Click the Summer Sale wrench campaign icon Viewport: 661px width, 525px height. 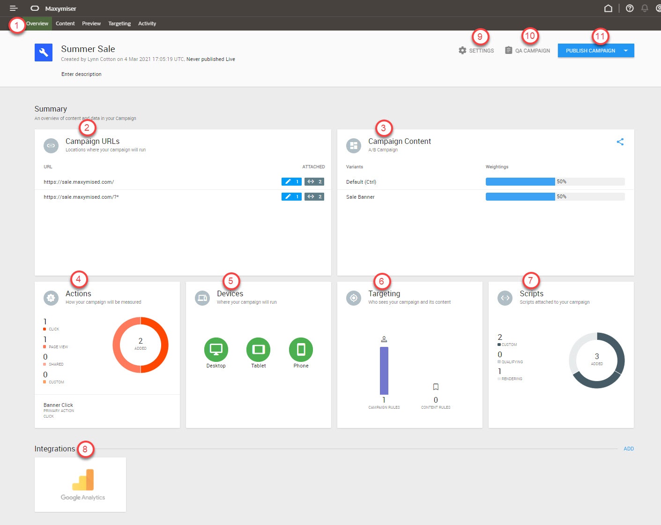(44, 52)
